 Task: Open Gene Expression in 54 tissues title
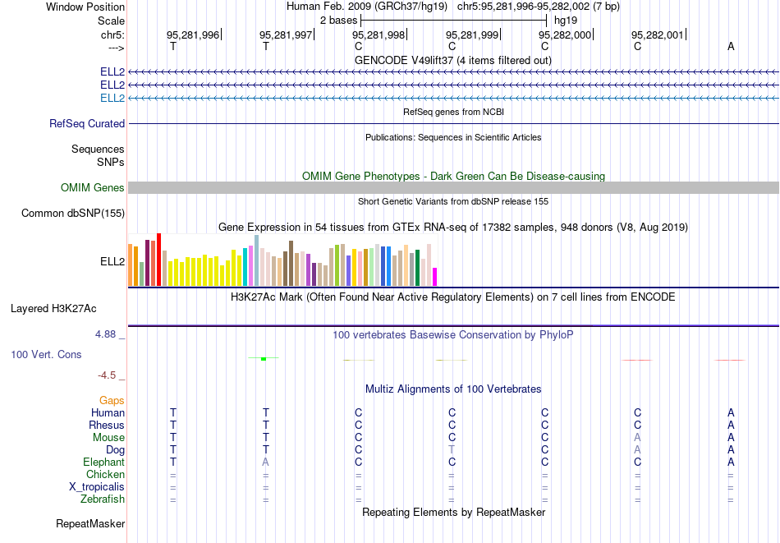(453, 228)
